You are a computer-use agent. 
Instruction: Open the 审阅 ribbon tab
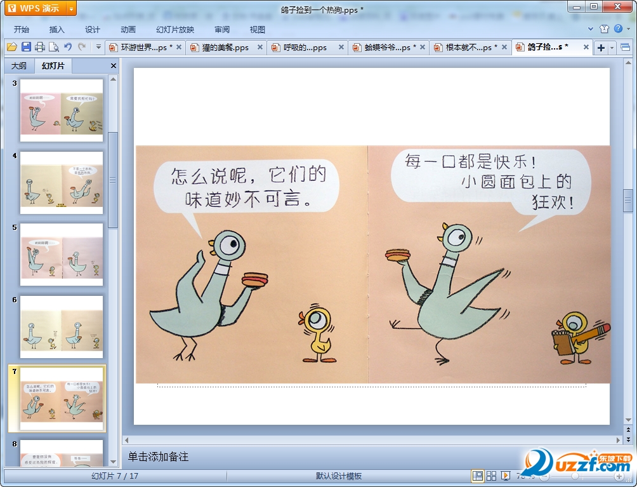click(222, 30)
